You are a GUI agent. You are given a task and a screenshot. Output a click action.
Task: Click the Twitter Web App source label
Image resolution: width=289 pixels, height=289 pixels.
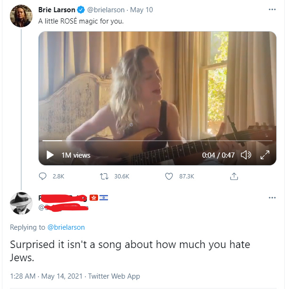[x=114, y=276]
